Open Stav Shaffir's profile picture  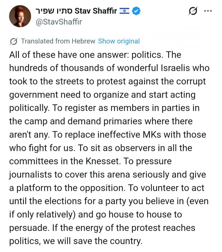coord(20,16)
